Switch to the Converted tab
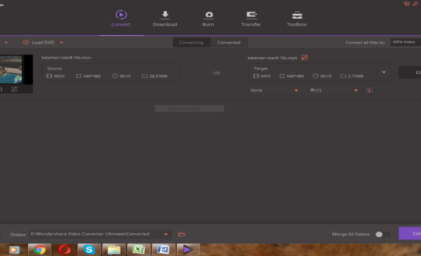 click(229, 43)
